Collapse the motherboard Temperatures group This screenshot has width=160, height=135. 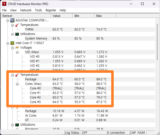[x=12, y=25]
